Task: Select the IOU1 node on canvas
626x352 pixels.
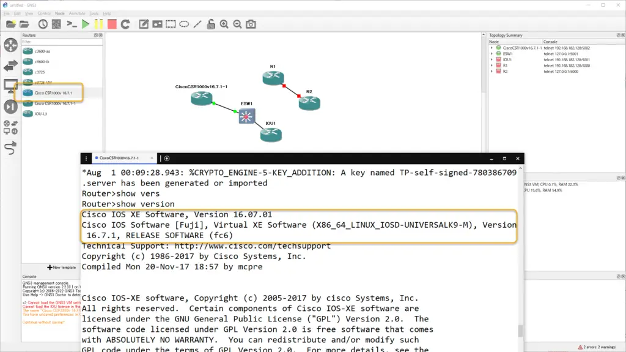Action: click(x=271, y=135)
